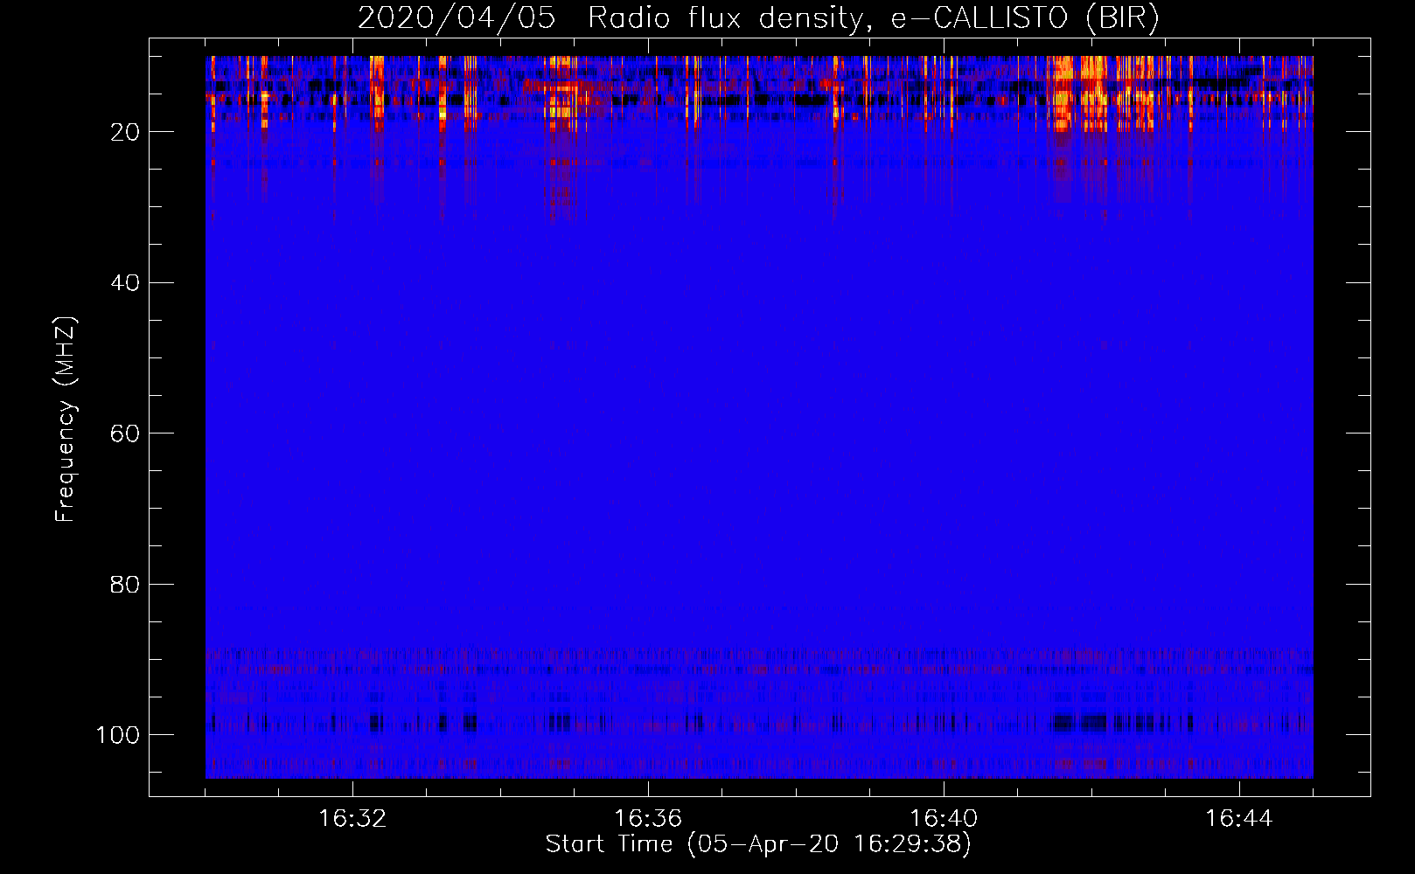Screen dimensions: 1415x874
Task: Click the 100 MHz frequency tick label
Action: (118, 734)
